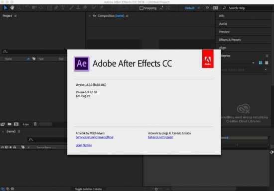Screen dimensions: 274x191
Task: Open the Audio panel
Action: click(223, 24)
